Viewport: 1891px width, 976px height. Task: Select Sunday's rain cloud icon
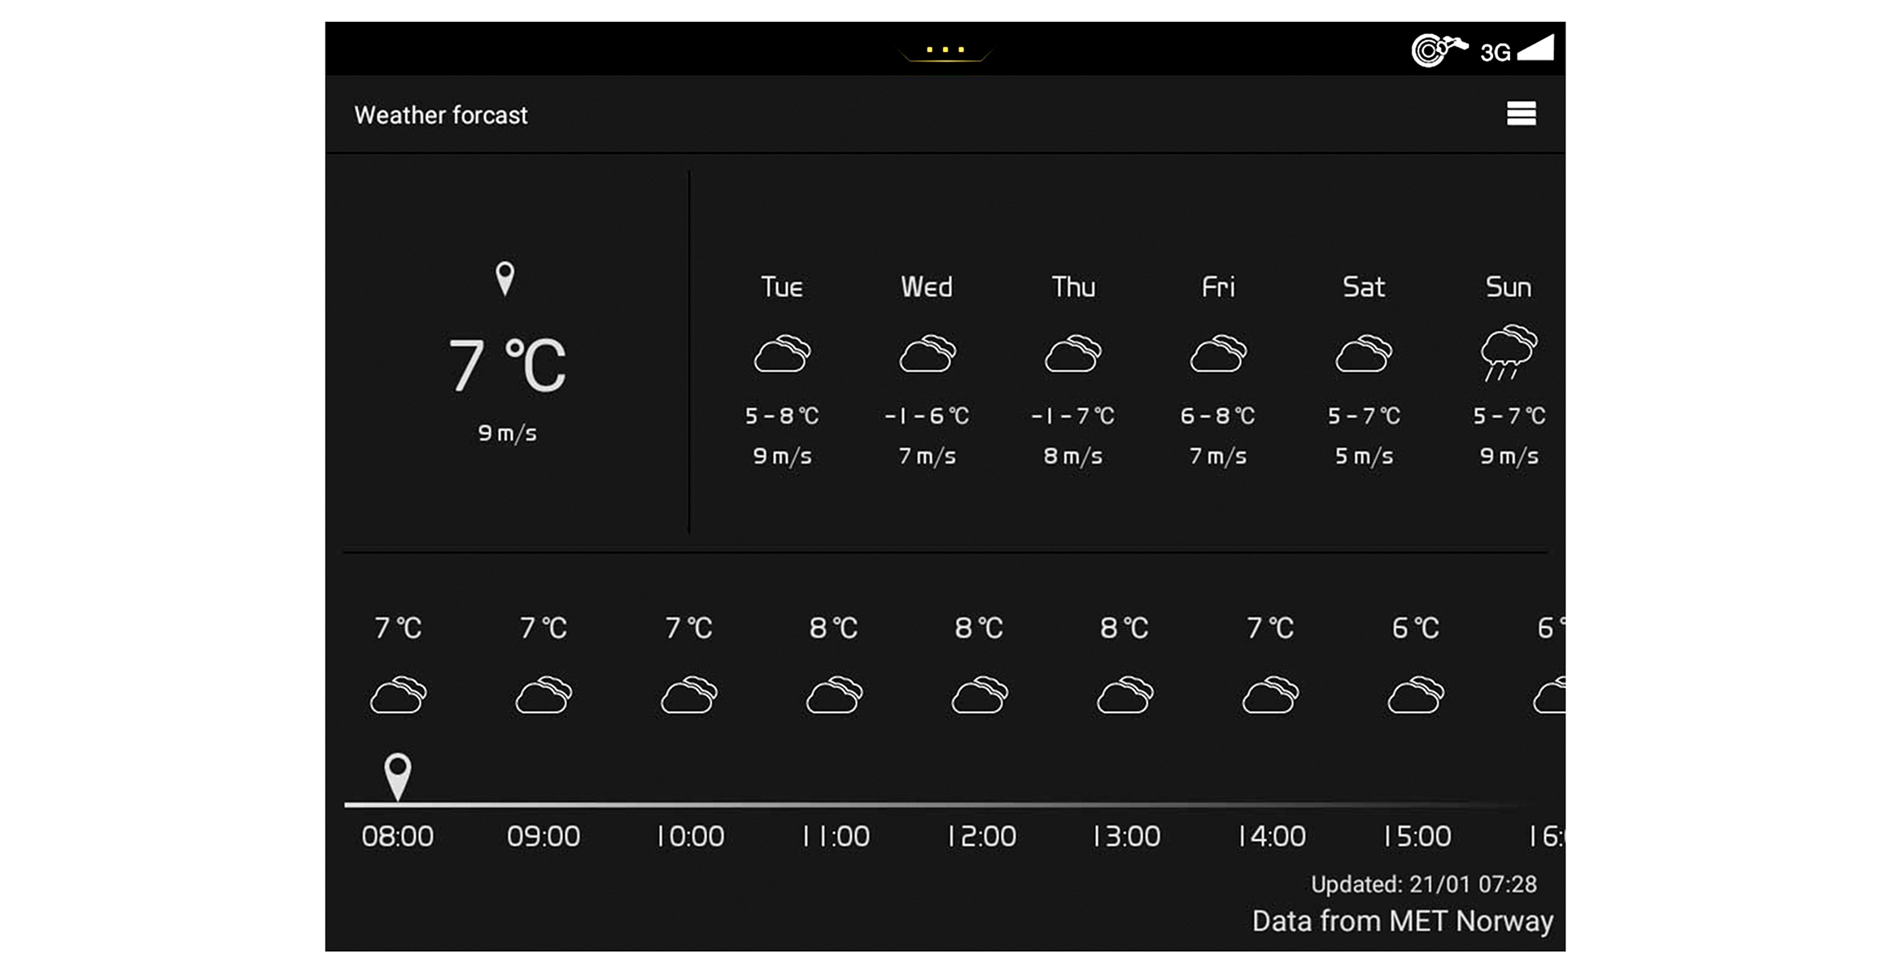click(1509, 352)
